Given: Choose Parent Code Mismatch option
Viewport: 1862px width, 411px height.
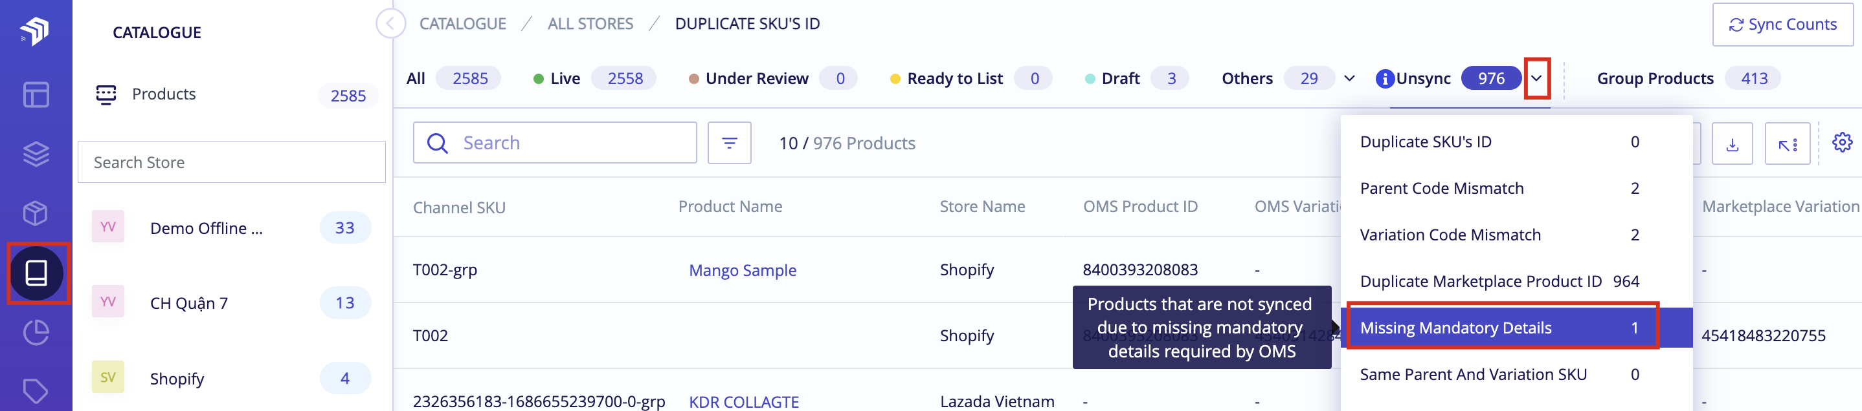Looking at the screenshot, I should point(1516,188).
